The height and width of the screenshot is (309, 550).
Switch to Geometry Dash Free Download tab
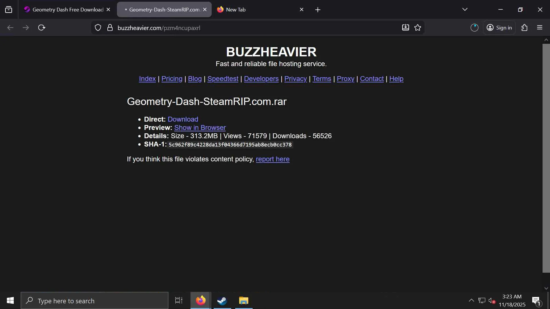coord(68,10)
